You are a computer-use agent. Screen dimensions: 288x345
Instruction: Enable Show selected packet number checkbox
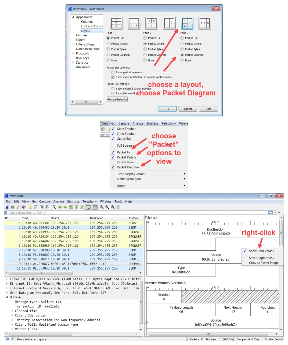click(x=113, y=89)
